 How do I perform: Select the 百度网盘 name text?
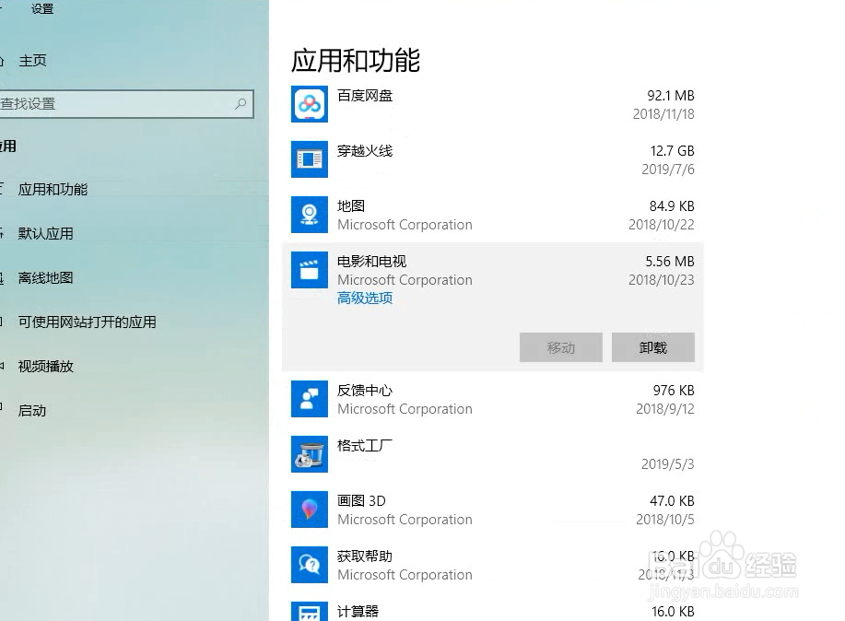pyautogui.click(x=365, y=96)
